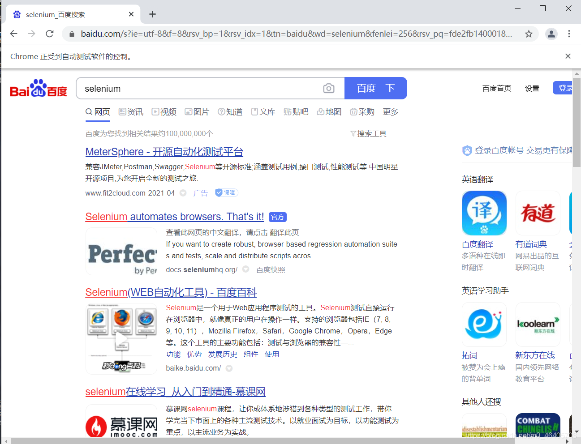Image resolution: width=581 pixels, height=444 pixels.
Task: Open MeterSphere 开源自动化测试平台 result
Action: tap(164, 152)
